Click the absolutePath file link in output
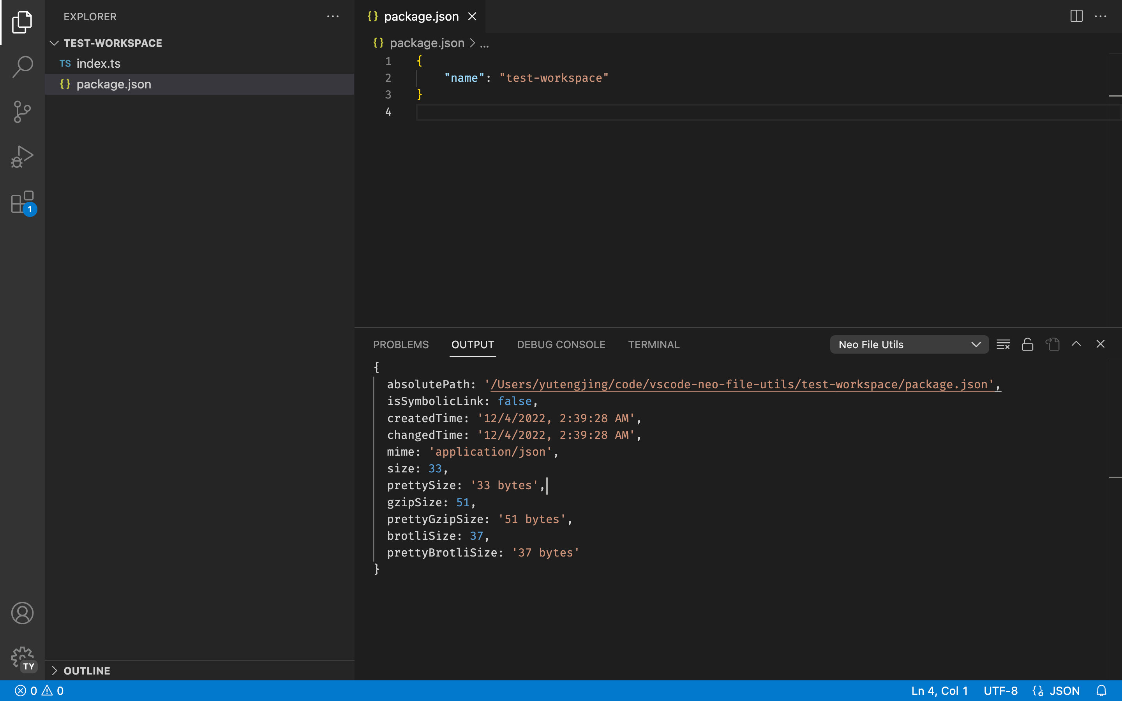Screen dimensions: 1122x701 coord(742,384)
